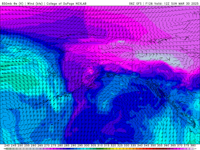The height and width of the screenshot is (150, 200).
Task: Select the 245 legend value
Action: pos(13,145)
